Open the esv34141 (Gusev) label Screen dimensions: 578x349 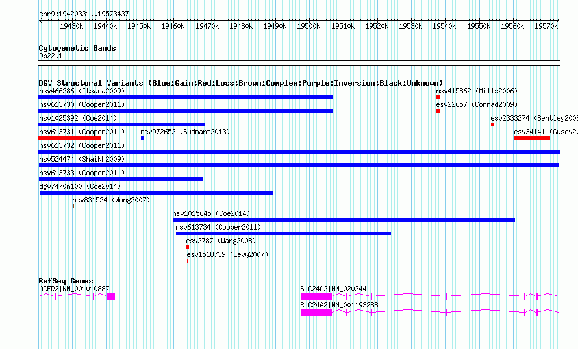point(546,132)
